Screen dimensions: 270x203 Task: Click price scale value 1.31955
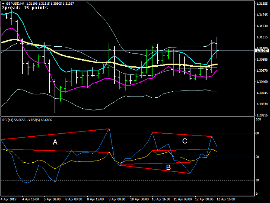[262, 3]
